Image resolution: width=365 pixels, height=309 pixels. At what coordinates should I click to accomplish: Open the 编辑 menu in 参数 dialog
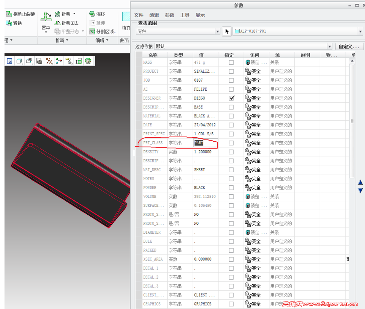(x=154, y=15)
